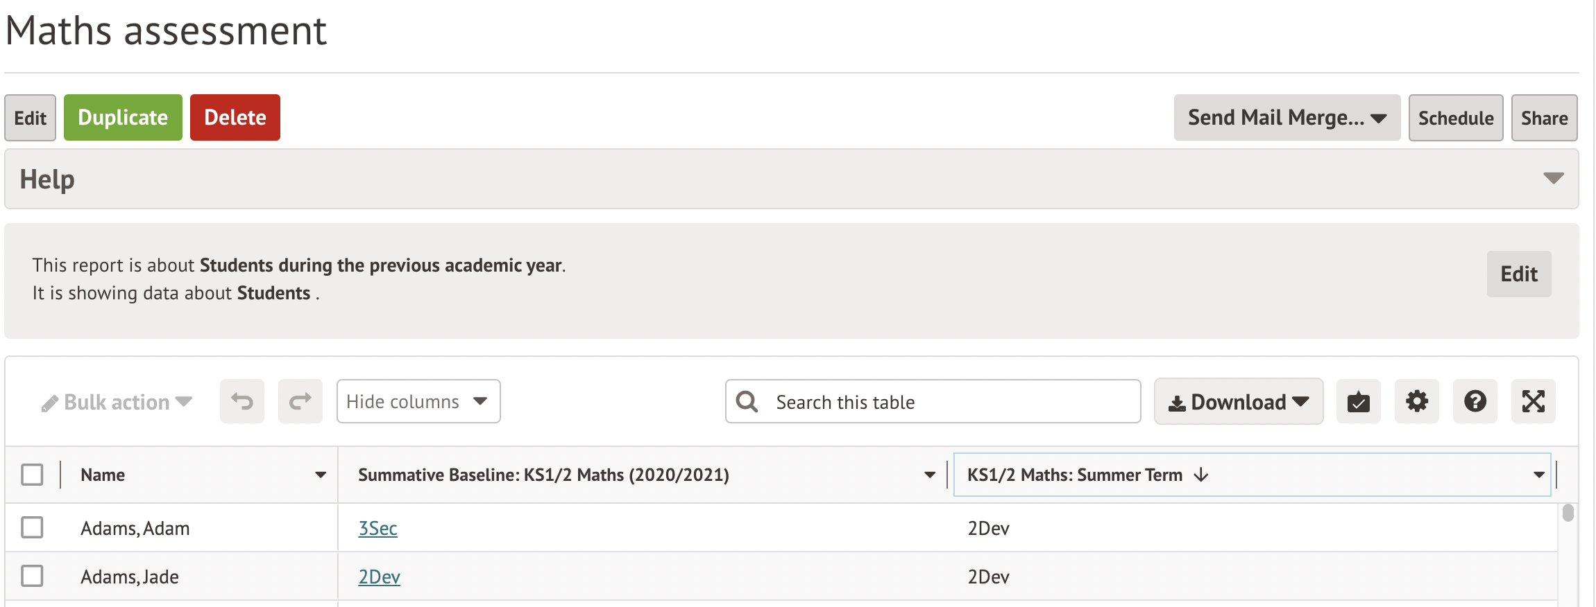Click the red Delete button
1596x607 pixels.
pyautogui.click(x=235, y=118)
